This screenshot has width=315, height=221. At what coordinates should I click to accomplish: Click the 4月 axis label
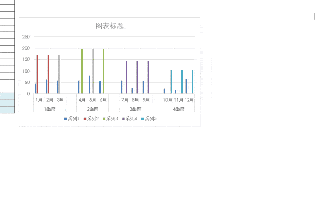(x=82, y=100)
